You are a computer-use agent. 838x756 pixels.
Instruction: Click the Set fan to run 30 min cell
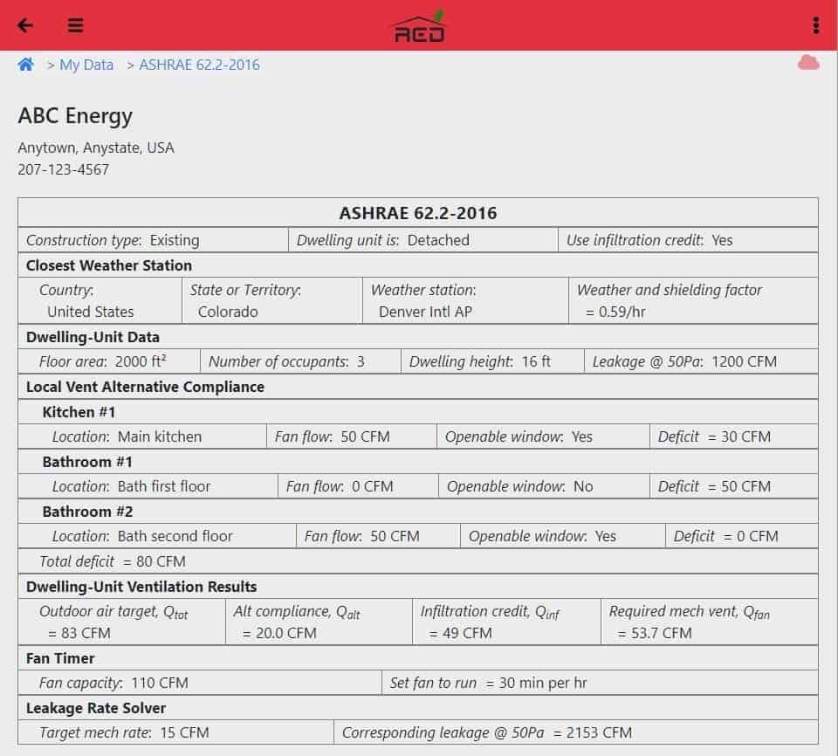601,683
